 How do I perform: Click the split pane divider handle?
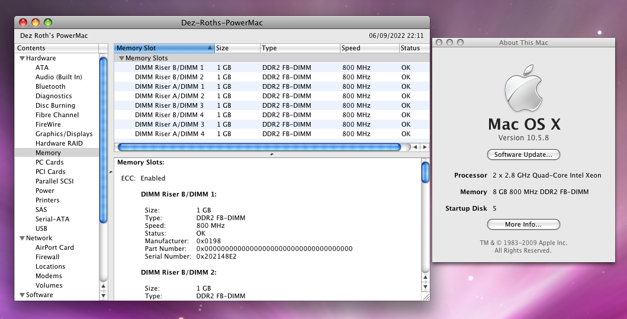click(x=272, y=154)
